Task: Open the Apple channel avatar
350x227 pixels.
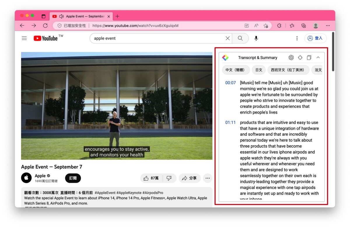Action: 26,178
